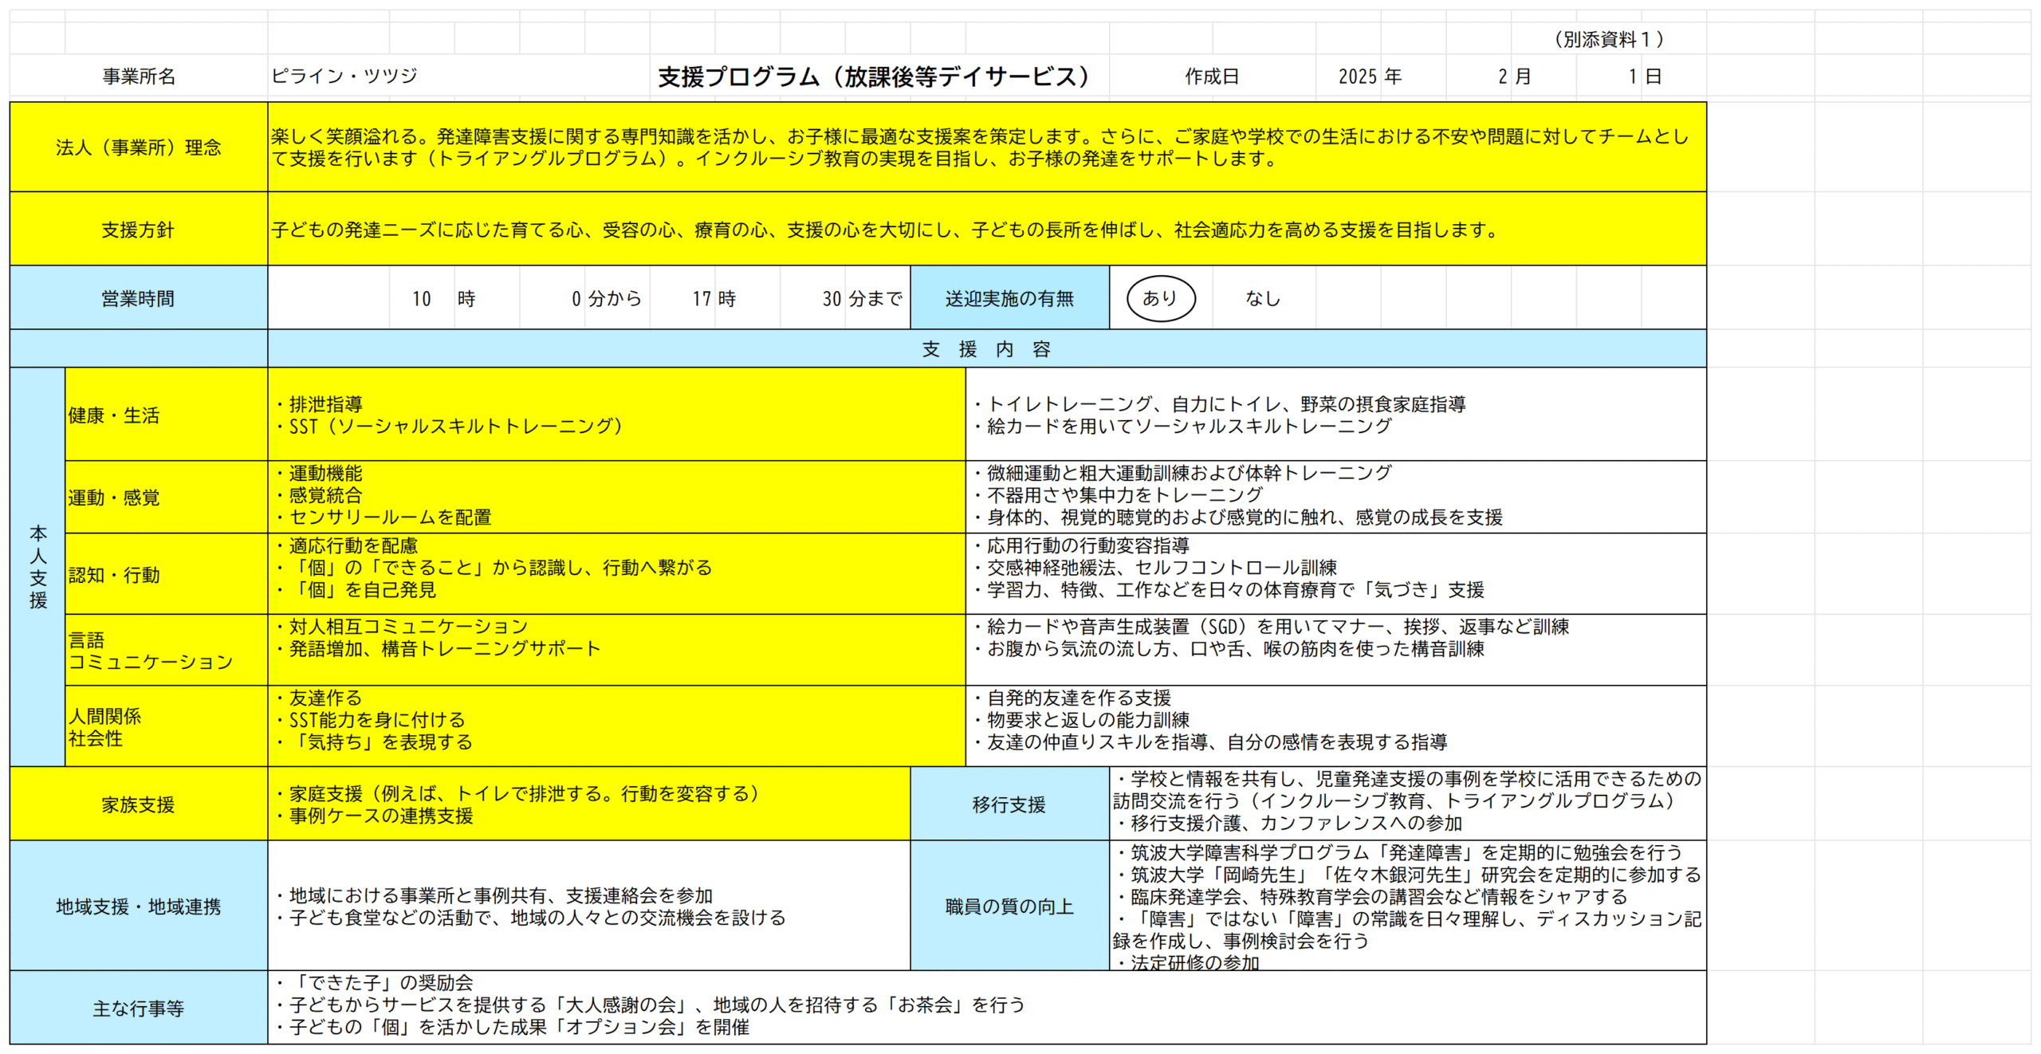The image size is (2041, 1054).
Task: Select the cell starting with 筑波大学障害科学プログラム
Action: click(x=1408, y=906)
